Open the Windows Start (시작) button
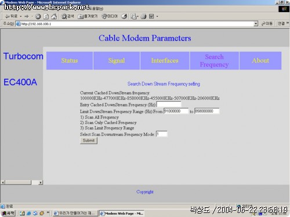The height and width of the screenshot is (217, 290). 8,213
